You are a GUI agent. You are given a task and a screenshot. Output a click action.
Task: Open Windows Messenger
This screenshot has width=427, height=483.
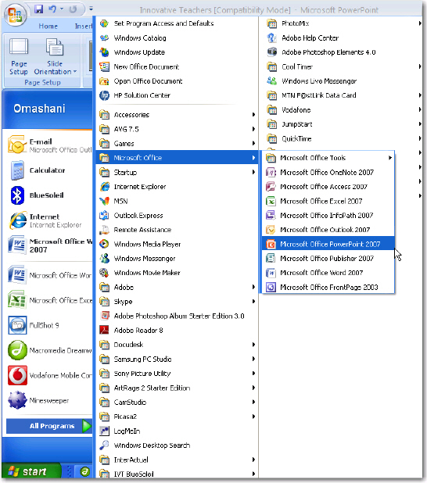177,259
